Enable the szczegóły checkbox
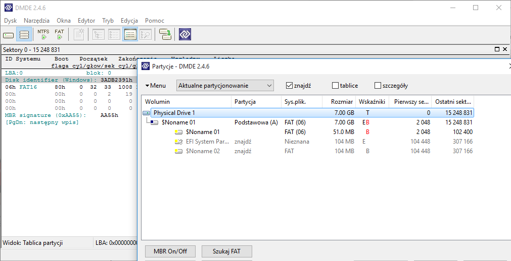511x261 pixels. (x=378, y=86)
